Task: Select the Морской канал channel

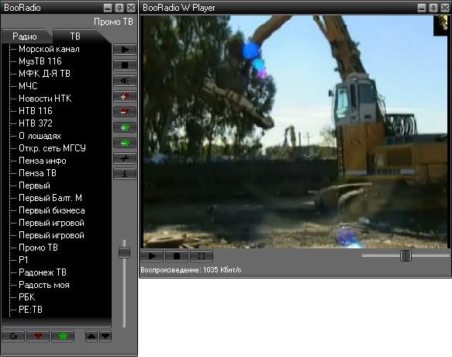Action: click(x=49, y=49)
